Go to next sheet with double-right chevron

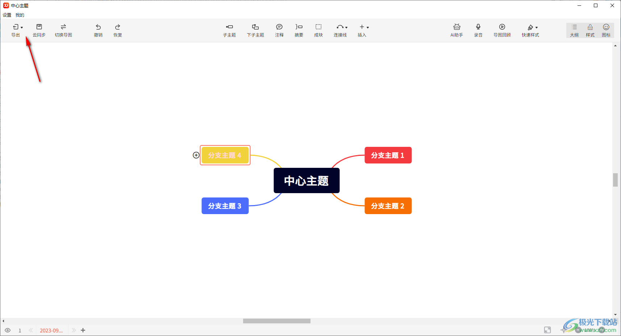pos(74,330)
